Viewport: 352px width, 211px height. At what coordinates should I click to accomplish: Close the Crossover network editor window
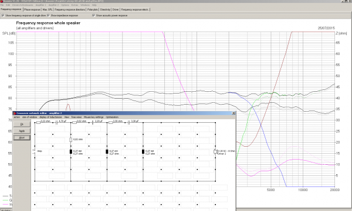pos(233,113)
